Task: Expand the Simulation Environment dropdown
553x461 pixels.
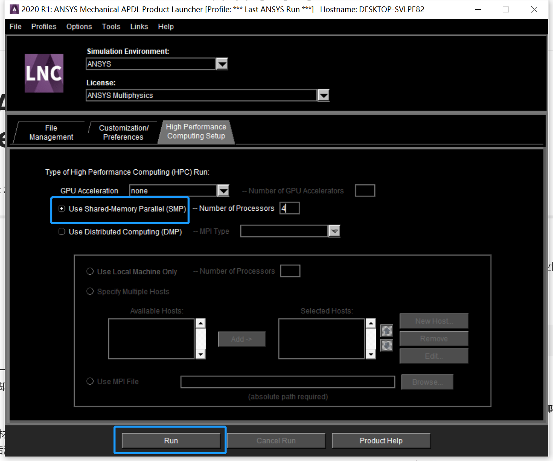Action: click(x=222, y=64)
